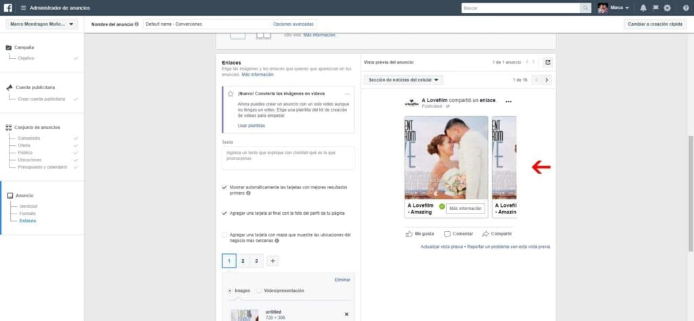694x321 pixels.
Task: Click 'Cambiar a creación rápida' button
Action: pos(655,24)
